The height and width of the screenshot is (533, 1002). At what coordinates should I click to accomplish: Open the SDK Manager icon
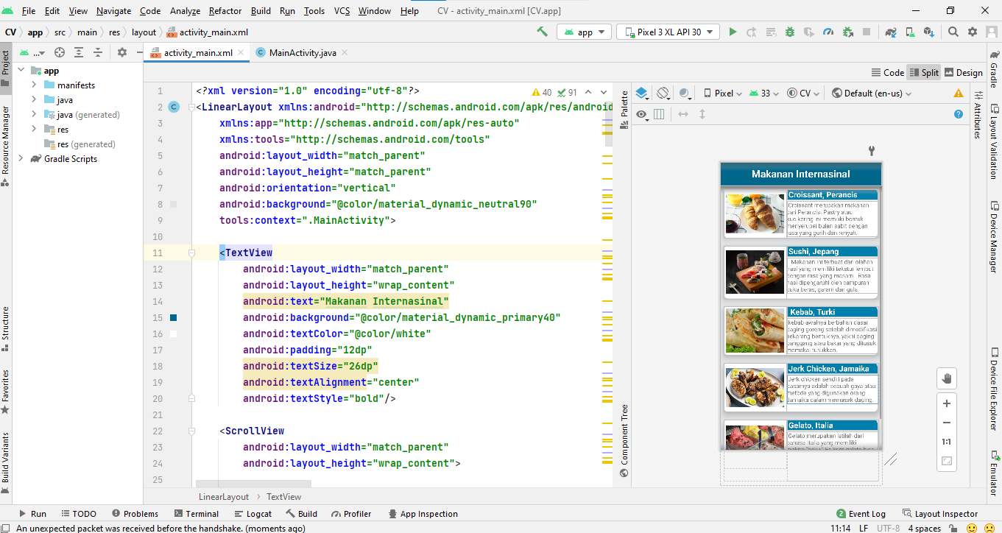(x=929, y=32)
